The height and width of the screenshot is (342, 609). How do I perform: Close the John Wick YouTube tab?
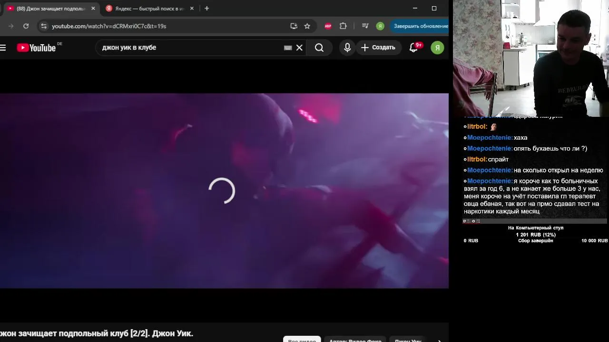[93, 9]
